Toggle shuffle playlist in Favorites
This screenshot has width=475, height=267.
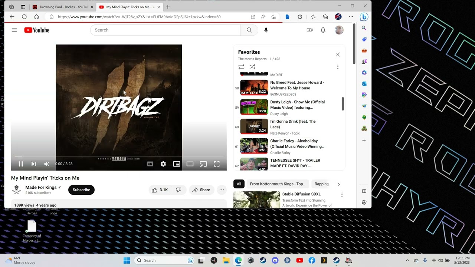252,67
